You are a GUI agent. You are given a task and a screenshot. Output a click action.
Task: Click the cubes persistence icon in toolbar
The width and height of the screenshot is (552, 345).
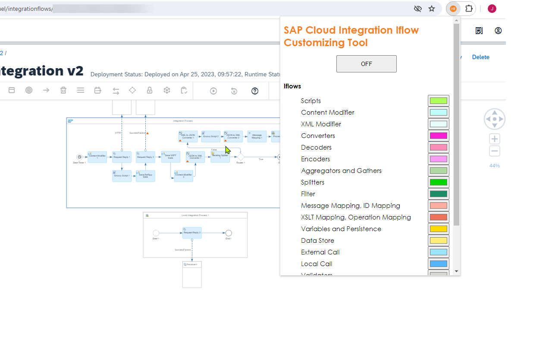point(167,91)
